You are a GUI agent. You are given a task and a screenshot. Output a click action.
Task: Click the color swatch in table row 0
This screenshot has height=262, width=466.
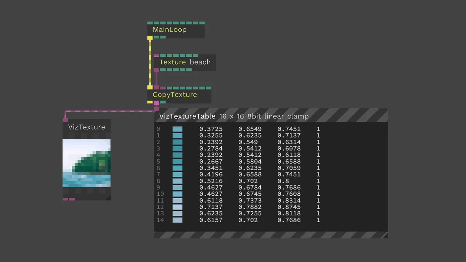(x=177, y=129)
